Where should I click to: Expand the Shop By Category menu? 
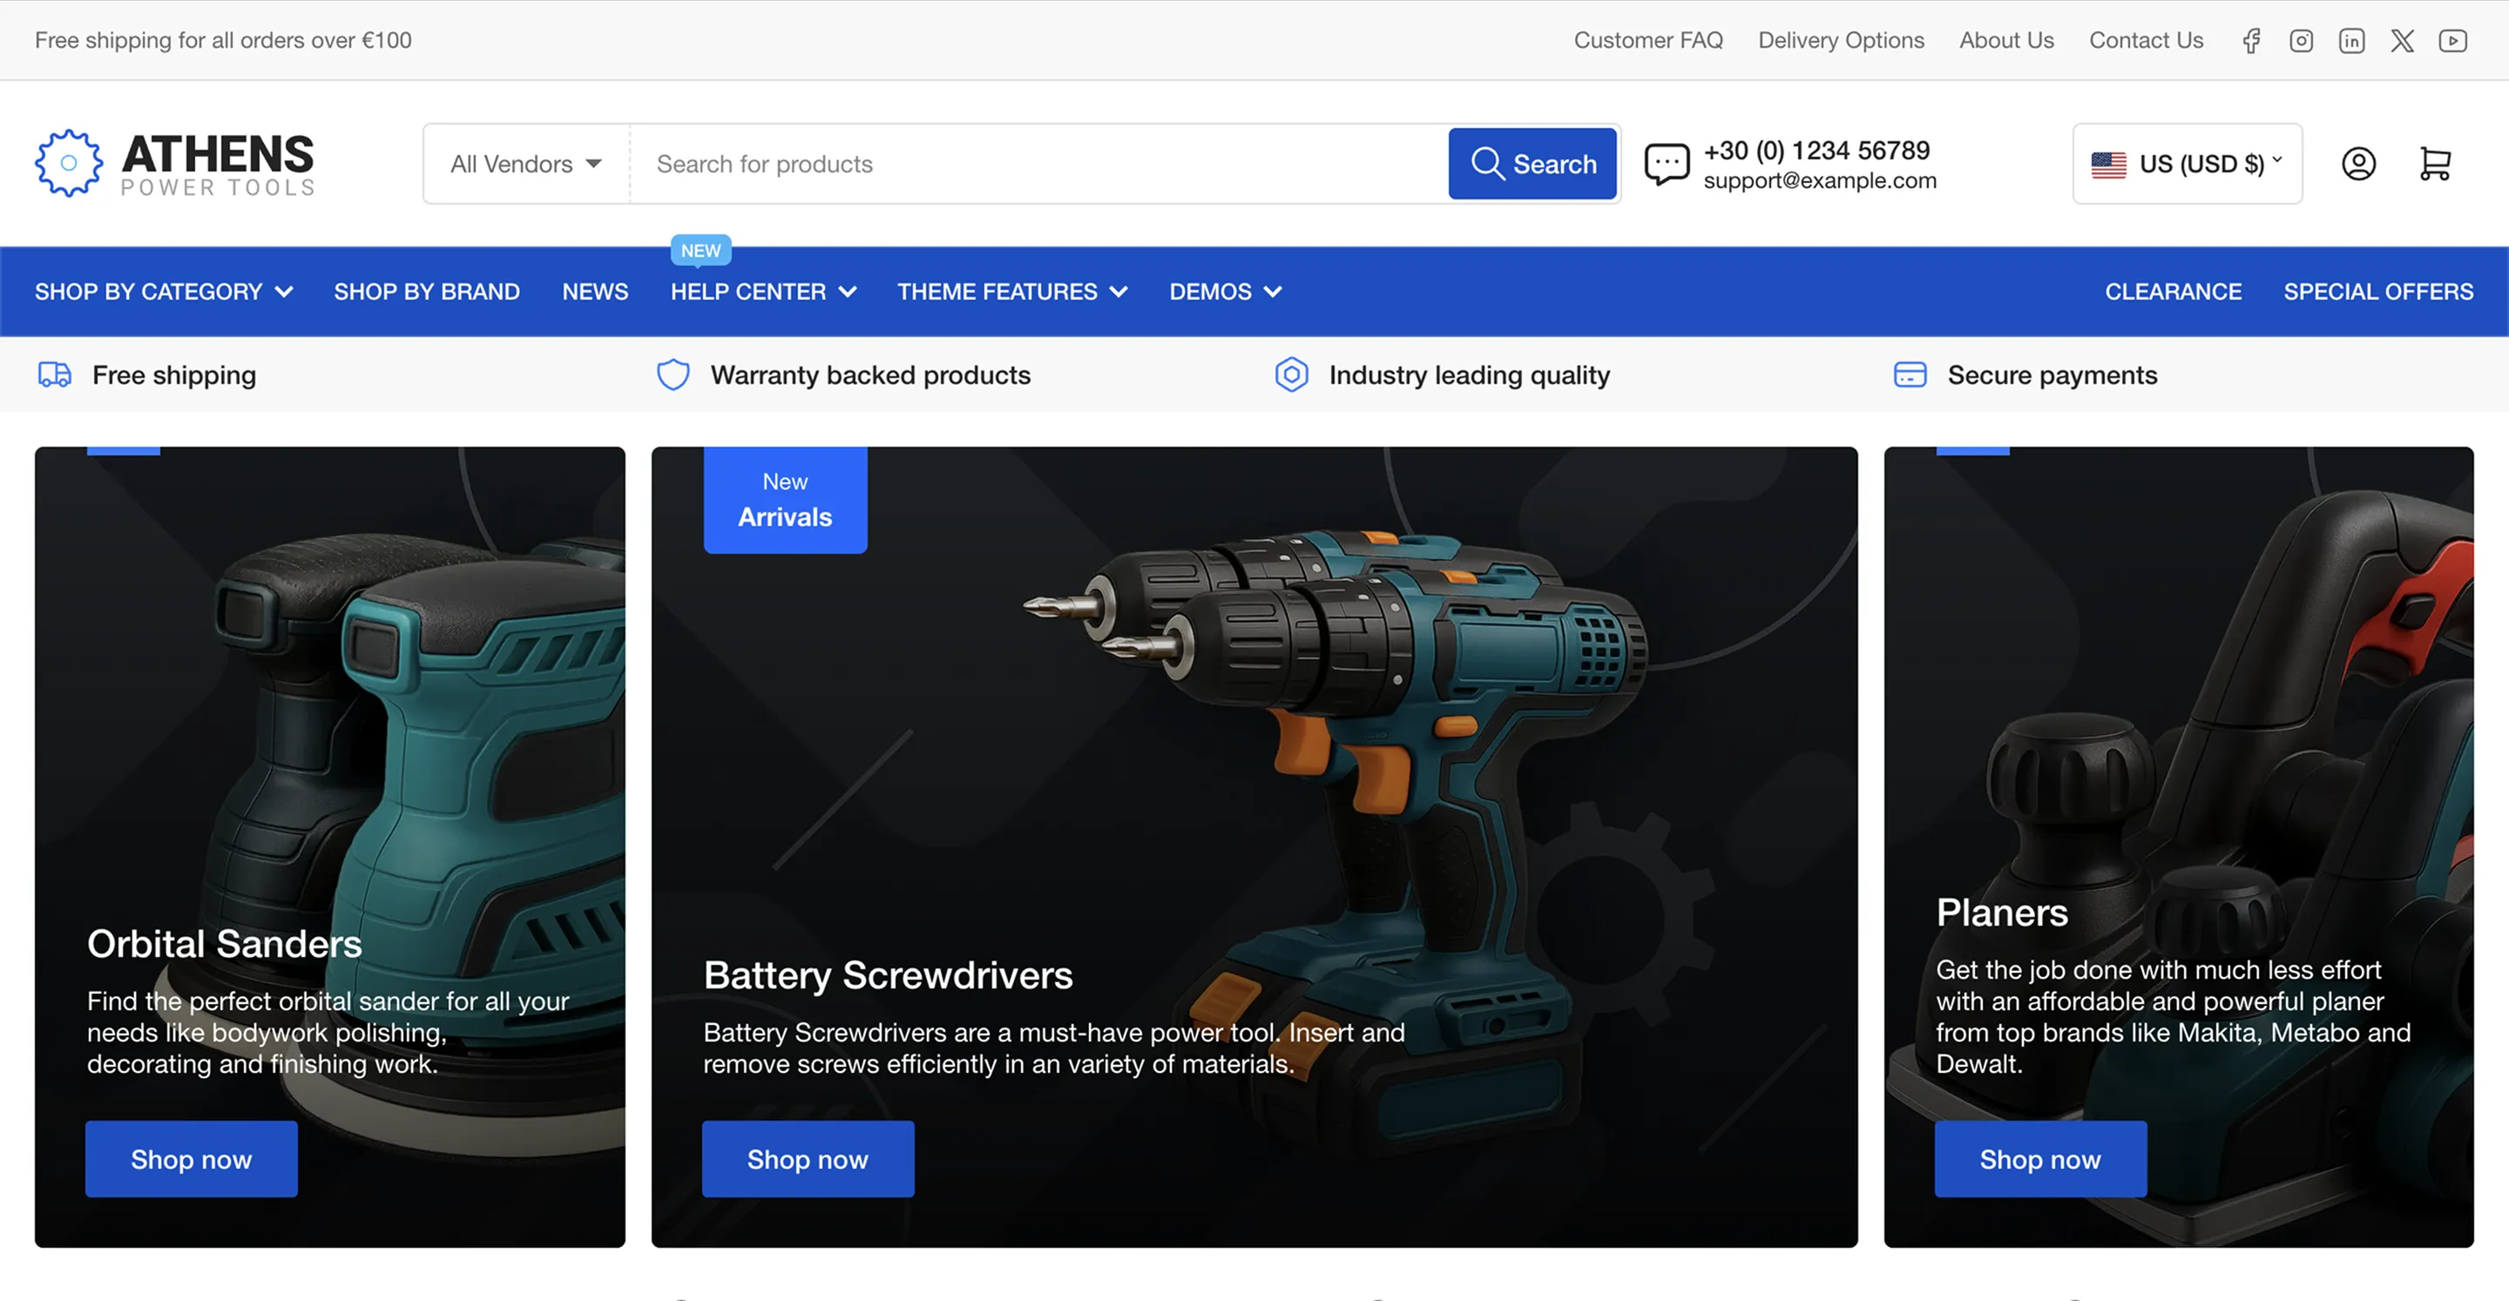[164, 292]
